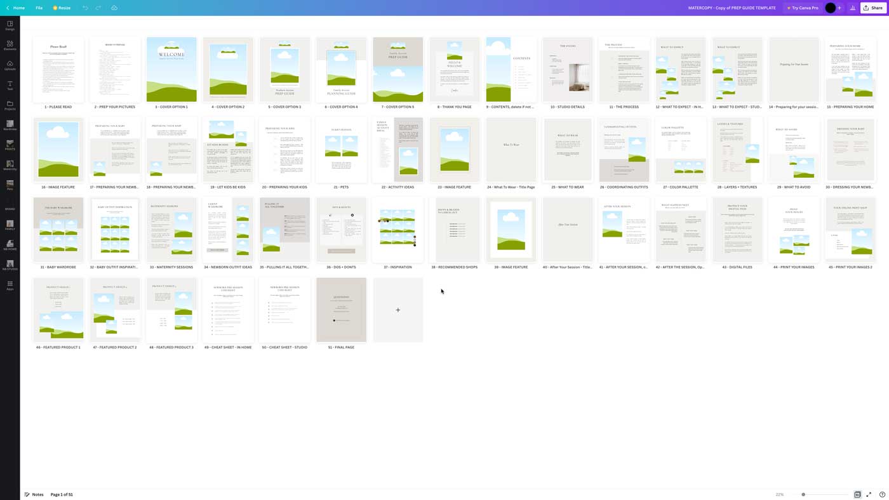Screen dimensions: 889x500
Task: Open the Resize menu
Action: [x=62, y=8]
